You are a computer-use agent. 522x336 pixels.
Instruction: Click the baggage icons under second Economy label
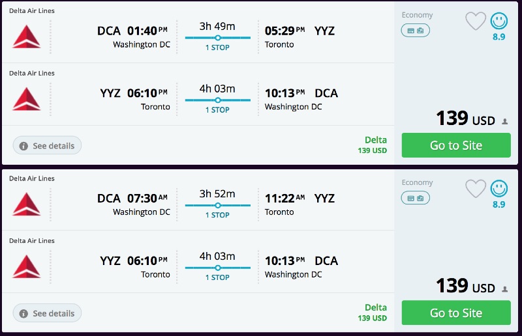tap(416, 197)
